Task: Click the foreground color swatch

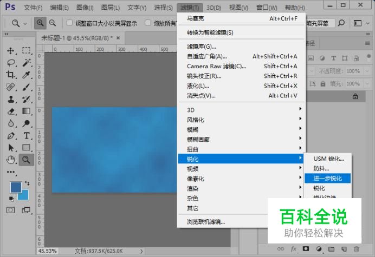Action: pyautogui.click(x=16, y=187)
